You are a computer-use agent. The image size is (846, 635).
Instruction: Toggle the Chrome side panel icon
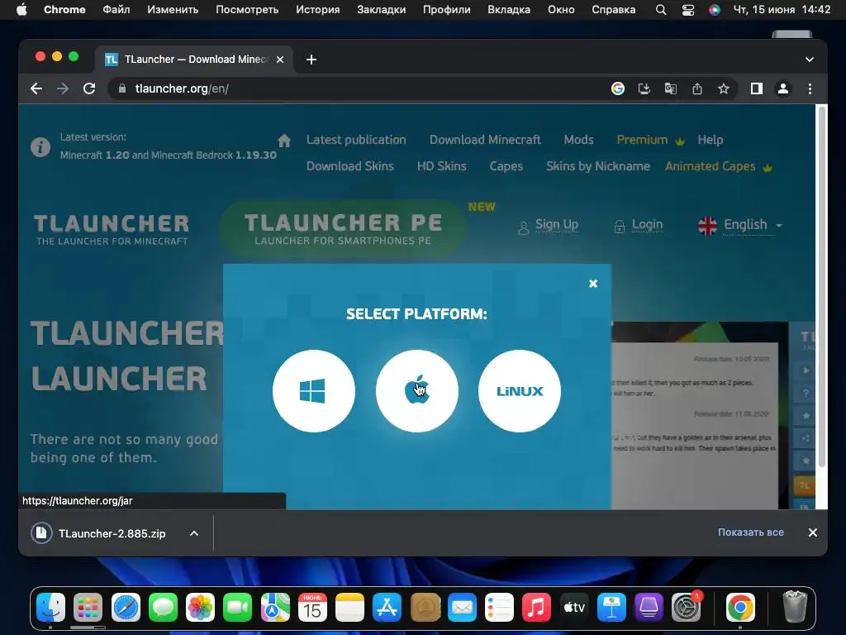coord(757,88)
